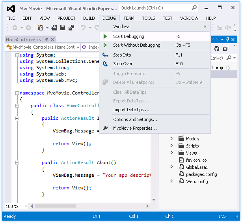
Task: Click Solution Explorer refresh icon
Action: [216, 49]
